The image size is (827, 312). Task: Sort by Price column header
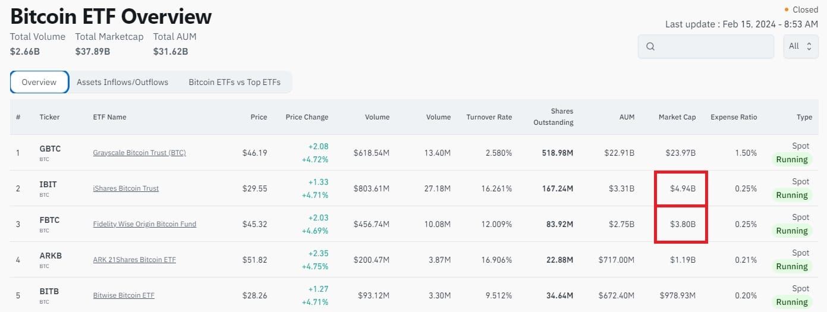[259, 117]
